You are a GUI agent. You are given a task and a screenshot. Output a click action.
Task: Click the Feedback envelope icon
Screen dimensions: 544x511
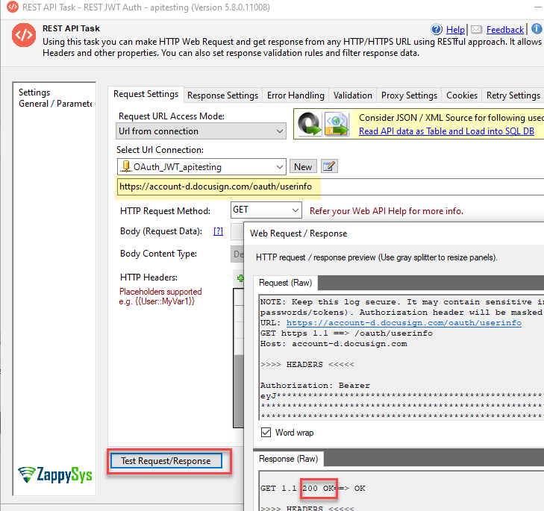coord(476,30)
